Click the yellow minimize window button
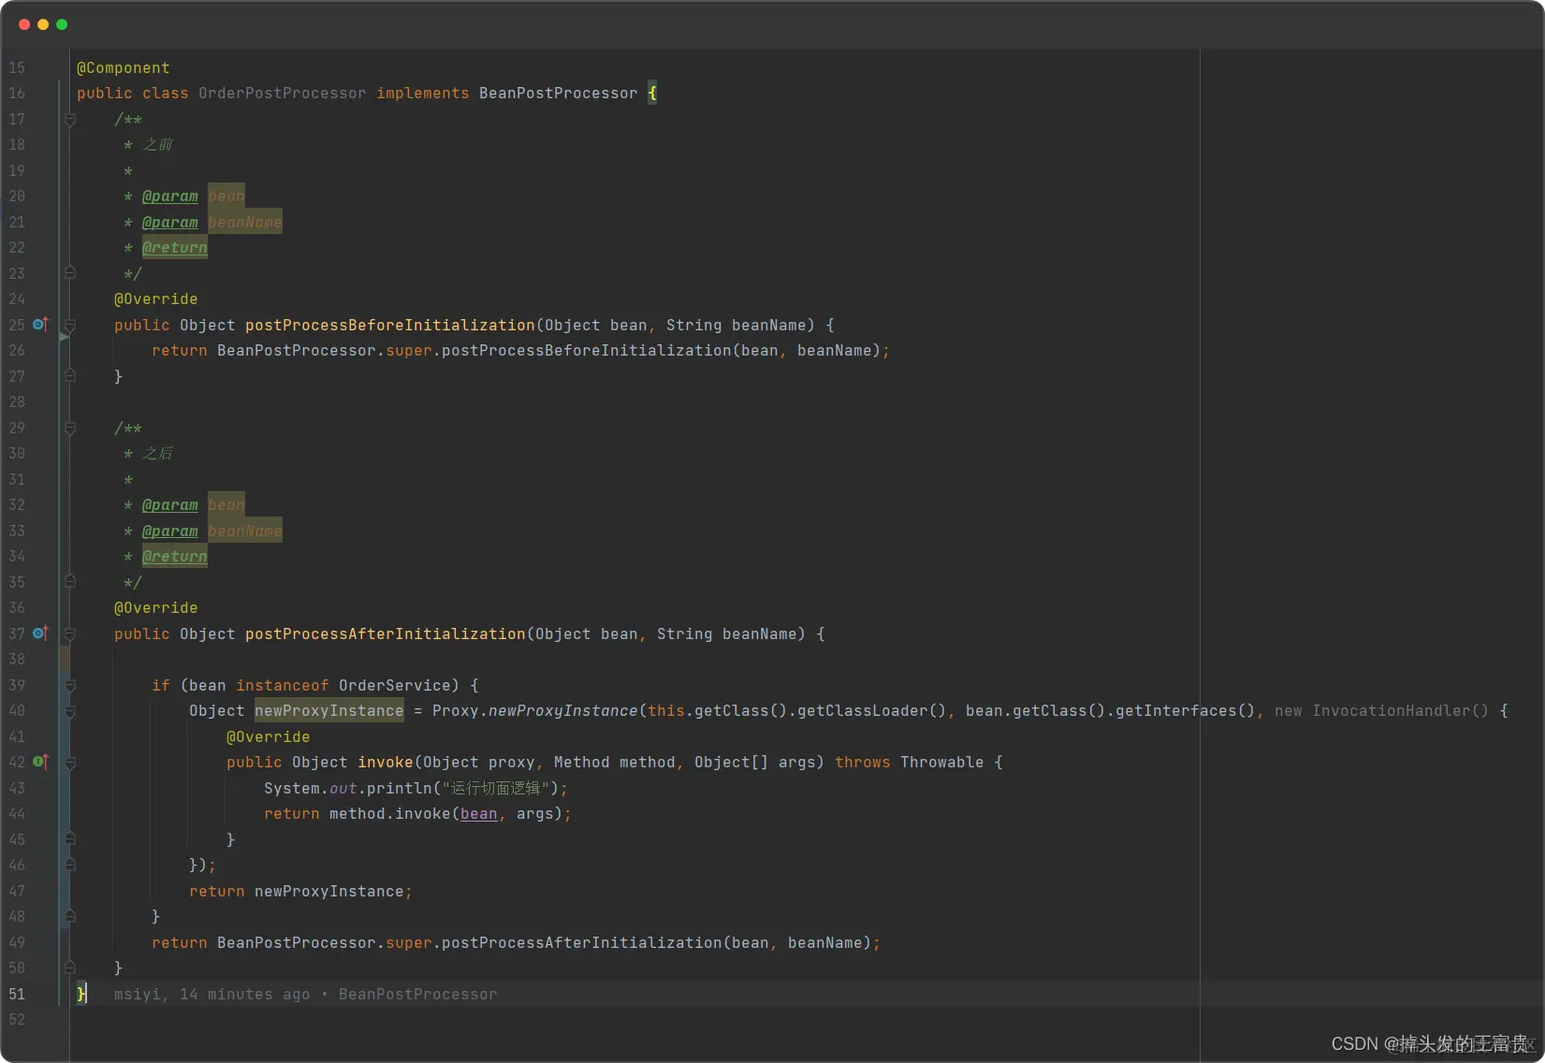Viewport: 1545px width, 1063px height. coord(43,24)
